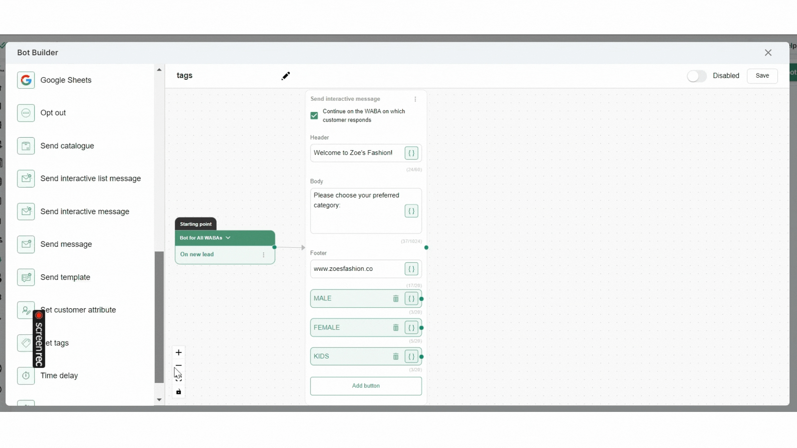Click the Save button
797x448 pixels.
(x=762, y=76)
